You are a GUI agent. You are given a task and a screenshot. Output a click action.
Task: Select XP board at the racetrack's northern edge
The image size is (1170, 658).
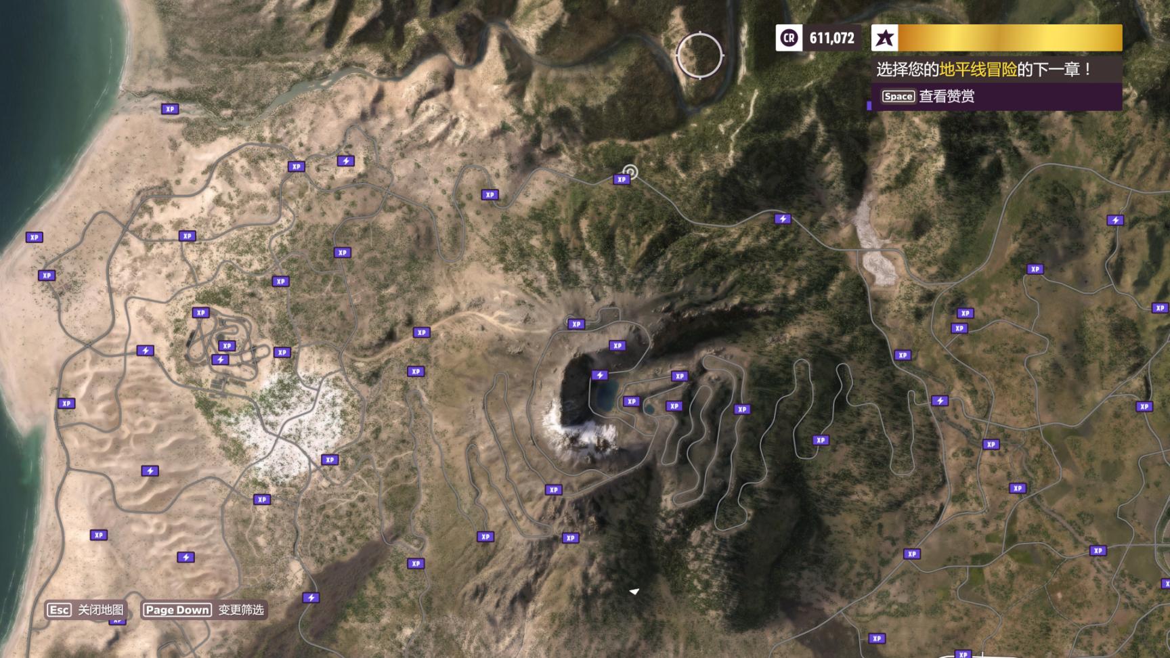pos(200,313)
